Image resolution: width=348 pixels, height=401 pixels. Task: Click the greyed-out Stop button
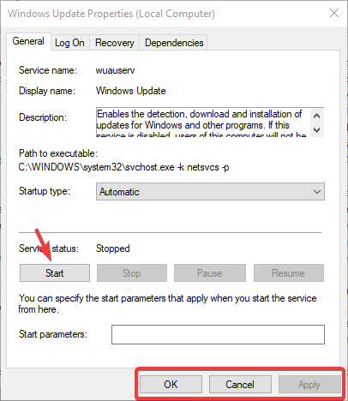tap(132, 273)
